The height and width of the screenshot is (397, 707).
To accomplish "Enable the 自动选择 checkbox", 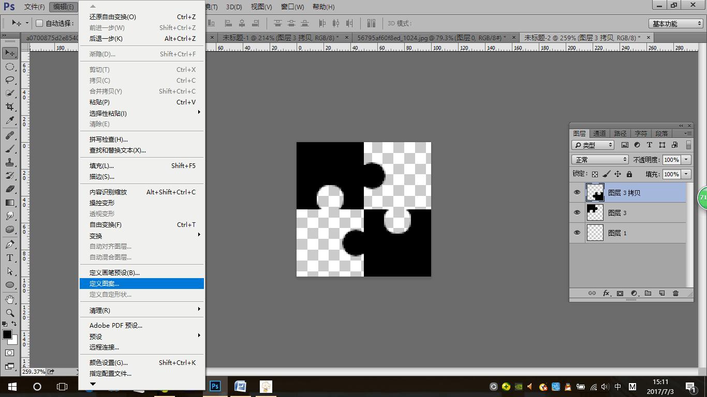I will click(39, 23).
